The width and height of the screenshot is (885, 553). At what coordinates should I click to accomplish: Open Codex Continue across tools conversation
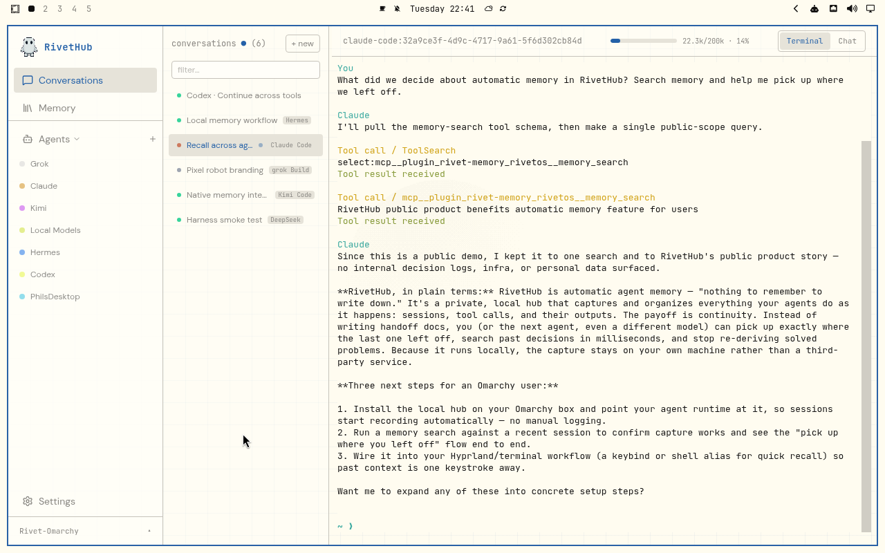(245, 95)
